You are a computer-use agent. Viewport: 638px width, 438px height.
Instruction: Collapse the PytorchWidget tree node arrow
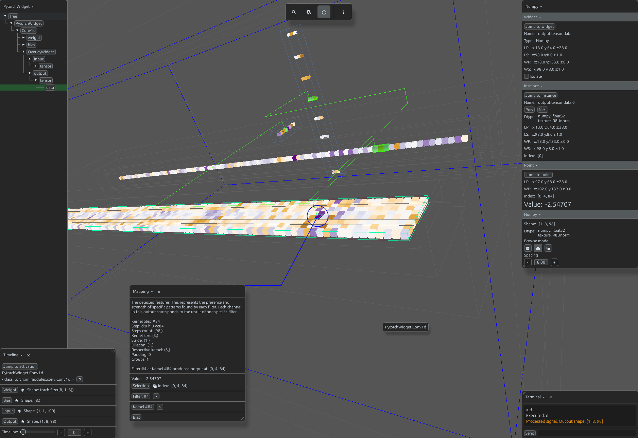[x=11, y=23]
